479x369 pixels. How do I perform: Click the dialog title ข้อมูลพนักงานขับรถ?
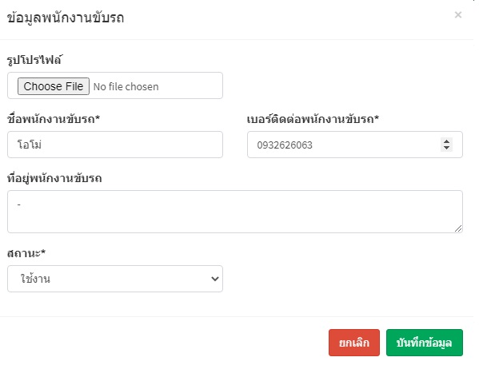(66, 18)
